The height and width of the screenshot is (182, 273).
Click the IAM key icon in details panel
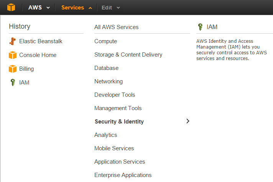tap(200, 27)
